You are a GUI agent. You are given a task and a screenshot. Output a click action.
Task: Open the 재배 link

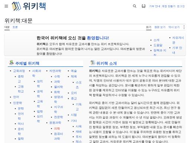coord(79,131)
